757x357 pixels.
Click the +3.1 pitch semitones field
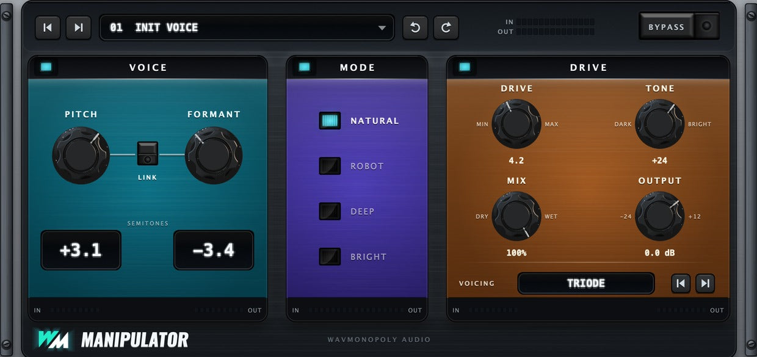point(81,250)
